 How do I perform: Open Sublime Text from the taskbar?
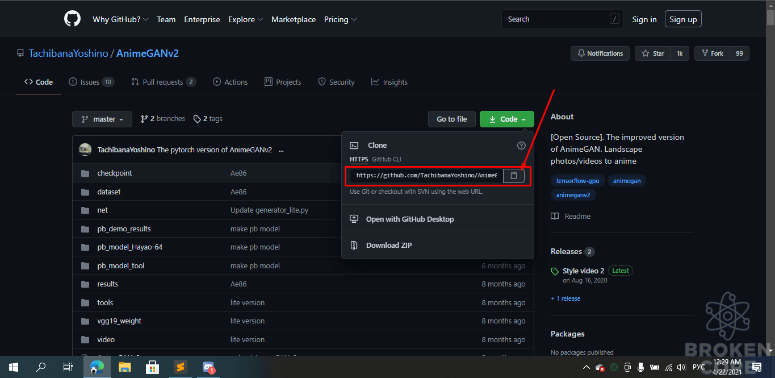[x=180, y=367]
